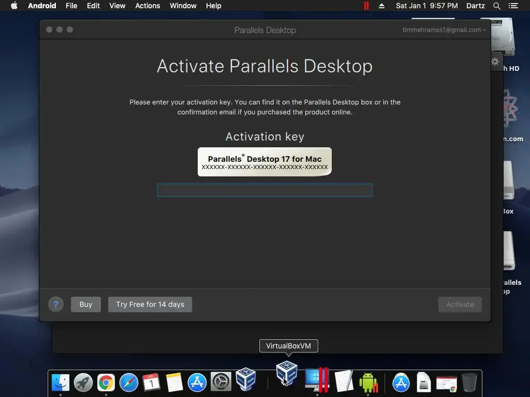Screen dimensions: 530x397
Task: Open the App Store icon beside Notes
Action: coord(197,383)
